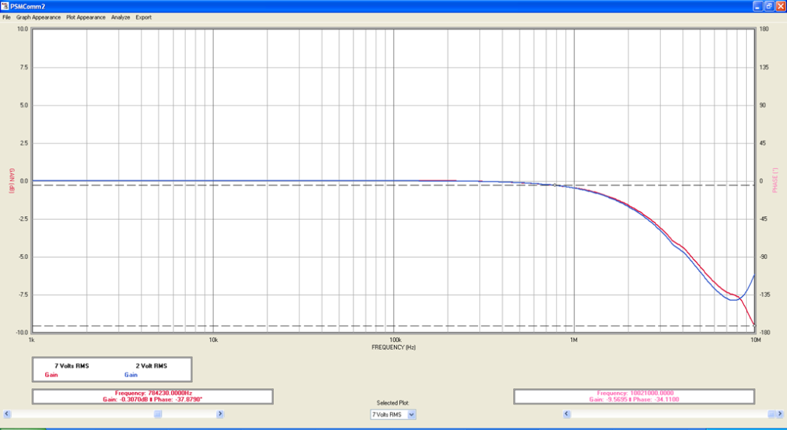Click left scrollbar's left arrow
Image resolution: width=787 pixels, height=430 pixels.
tap(7, 414)
